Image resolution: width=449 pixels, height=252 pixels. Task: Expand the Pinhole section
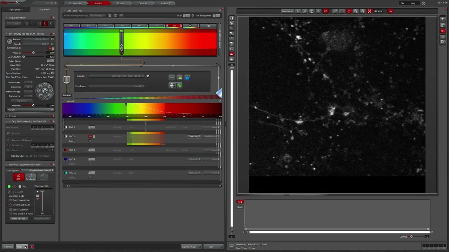(x=30, y=110)
